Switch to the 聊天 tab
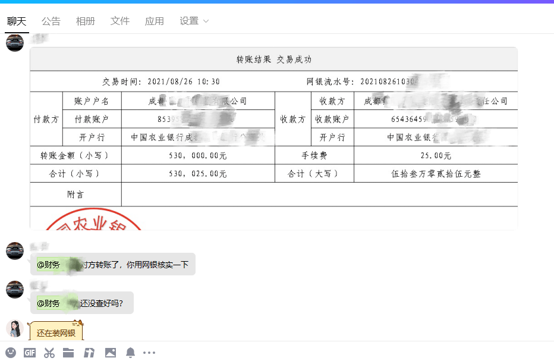The height and width of the screenshot is (364, 554). pos(17,21)
